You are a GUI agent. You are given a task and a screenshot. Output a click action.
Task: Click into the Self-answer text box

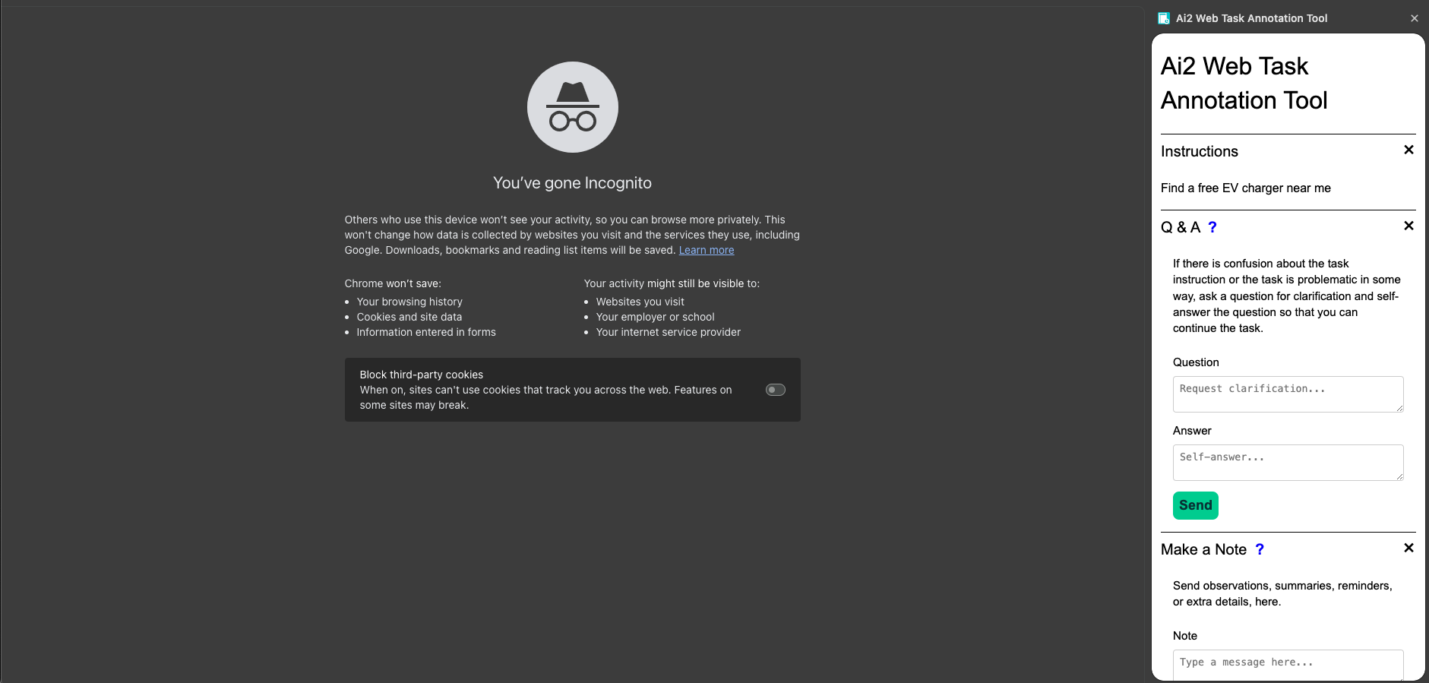(x=1287, y=462)
